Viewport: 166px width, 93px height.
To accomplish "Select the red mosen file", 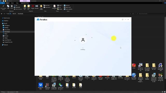I will (134, 66).
